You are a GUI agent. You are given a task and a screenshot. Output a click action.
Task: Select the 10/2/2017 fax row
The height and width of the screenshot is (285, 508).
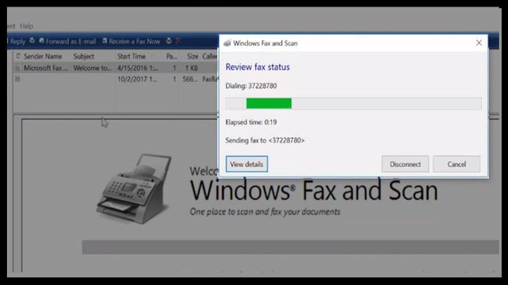point(116,79)
